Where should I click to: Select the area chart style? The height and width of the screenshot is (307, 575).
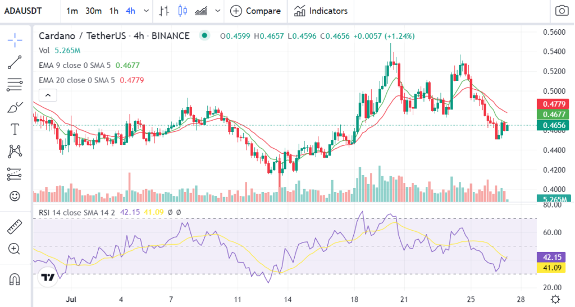[x=201, y=11]
